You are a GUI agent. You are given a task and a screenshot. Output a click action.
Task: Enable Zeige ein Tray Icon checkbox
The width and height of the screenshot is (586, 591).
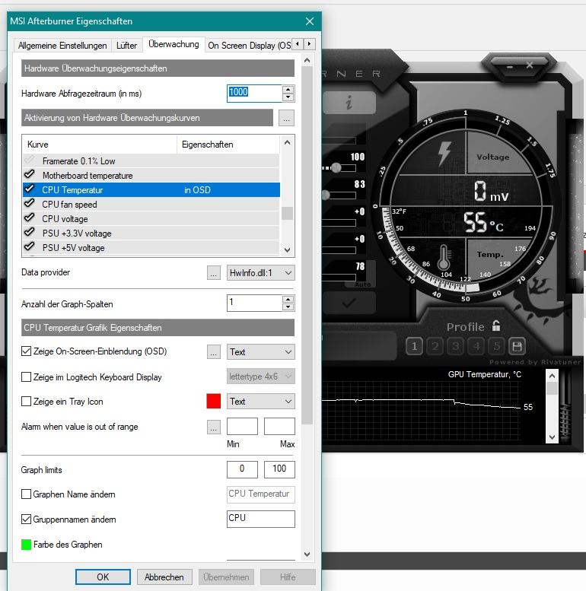pos(26,402)
